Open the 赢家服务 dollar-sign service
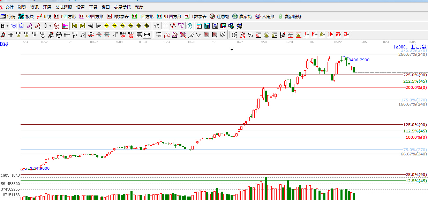The image size is (428, 200). 289,16
